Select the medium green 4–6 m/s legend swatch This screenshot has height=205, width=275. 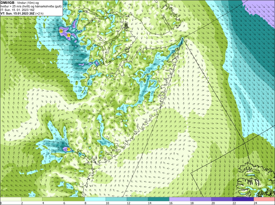[53, 199]
